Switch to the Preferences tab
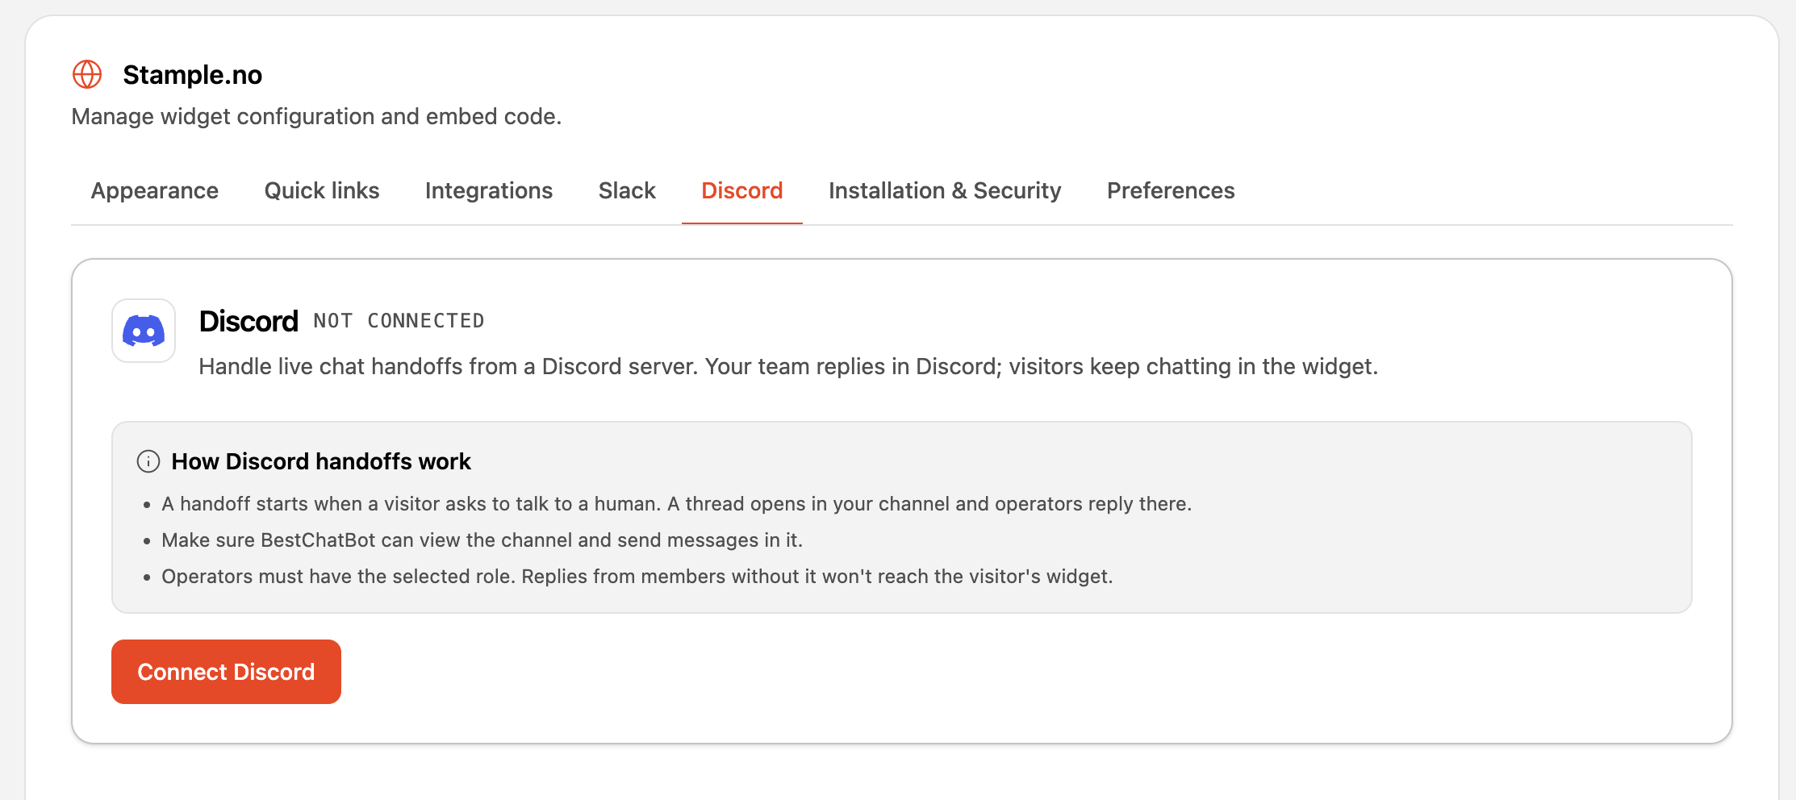Image resolution: width=1796 pixels, height=800 pixels. (1171, 190)
